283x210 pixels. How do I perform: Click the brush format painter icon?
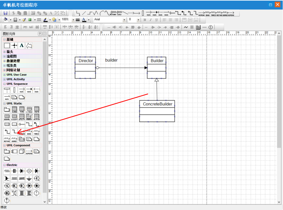coord(24,20)
